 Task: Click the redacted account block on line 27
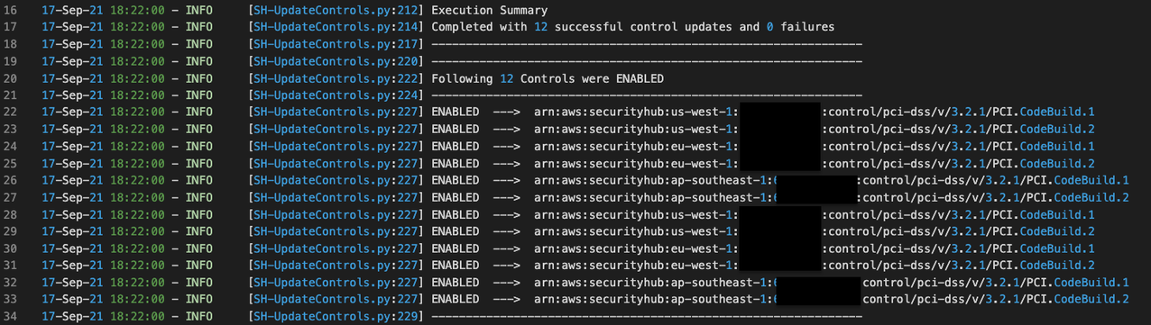[x=815, y=197]
